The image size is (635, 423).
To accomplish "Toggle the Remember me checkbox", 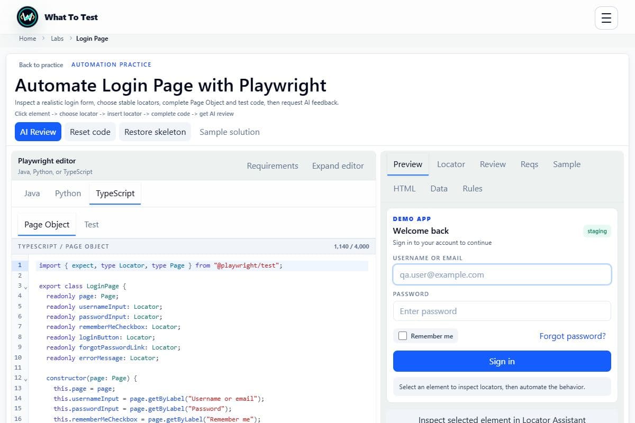I will (403, 336).
